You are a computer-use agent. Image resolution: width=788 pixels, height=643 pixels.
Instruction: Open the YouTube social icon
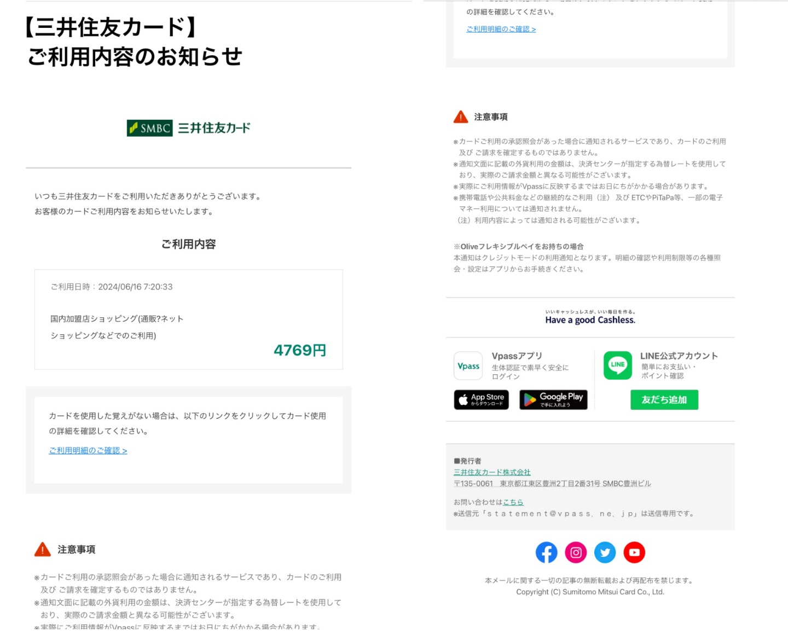[x=634, y=552]
